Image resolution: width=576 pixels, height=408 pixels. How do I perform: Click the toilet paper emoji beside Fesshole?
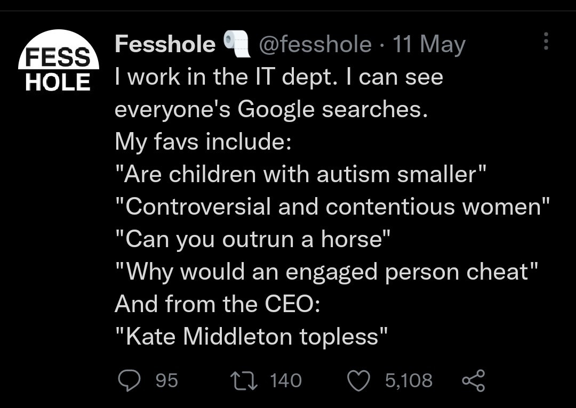coord(237,43)
